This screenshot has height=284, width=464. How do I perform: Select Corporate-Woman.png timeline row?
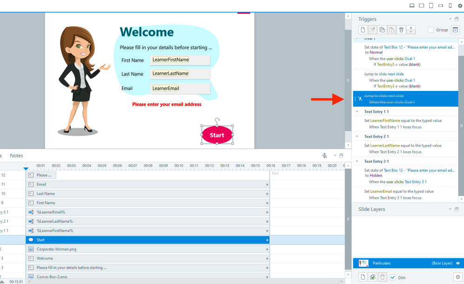148,249
